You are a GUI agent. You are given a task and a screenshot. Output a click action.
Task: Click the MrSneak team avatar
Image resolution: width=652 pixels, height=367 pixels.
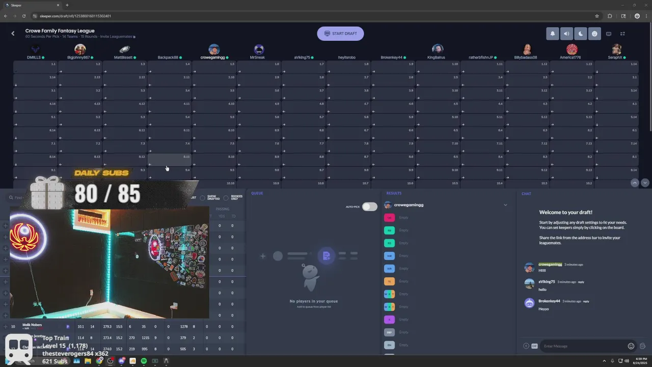(259, 49)
